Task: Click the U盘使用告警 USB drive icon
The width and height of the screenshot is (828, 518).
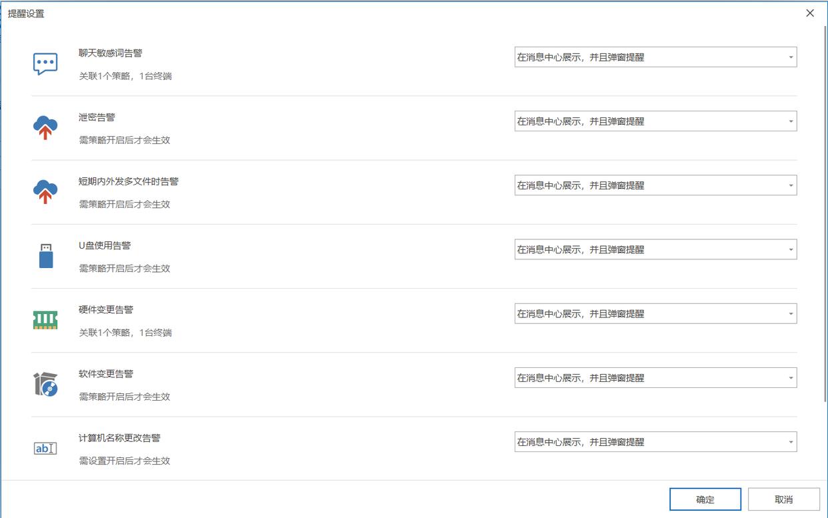Action: (x=45, y=256)
